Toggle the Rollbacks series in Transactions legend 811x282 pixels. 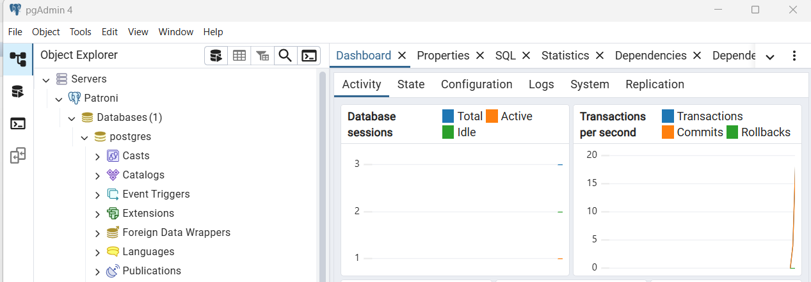point(765,132)
